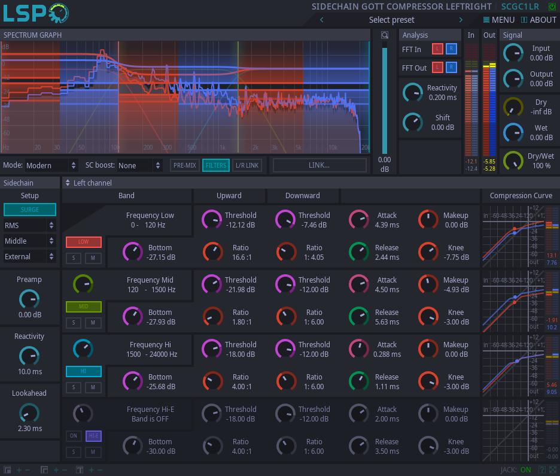Click the JACK help question-mark icon
This screenshot has height=476, width=560.
tap(542, 469)
